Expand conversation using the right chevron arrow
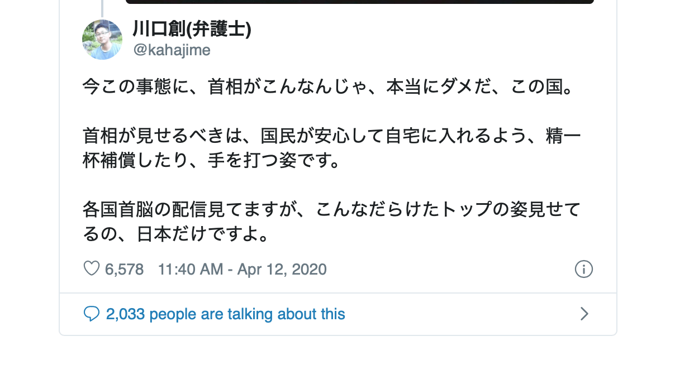Screen dimensions: 675x365 tap(584, 314)
